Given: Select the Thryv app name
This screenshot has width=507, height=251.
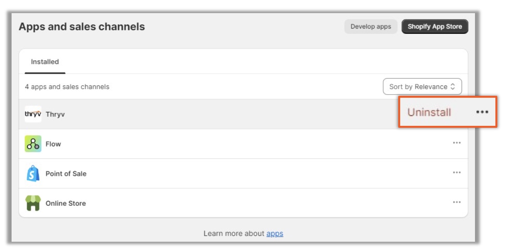Looking at the screenshot, I should coord(55,114).
